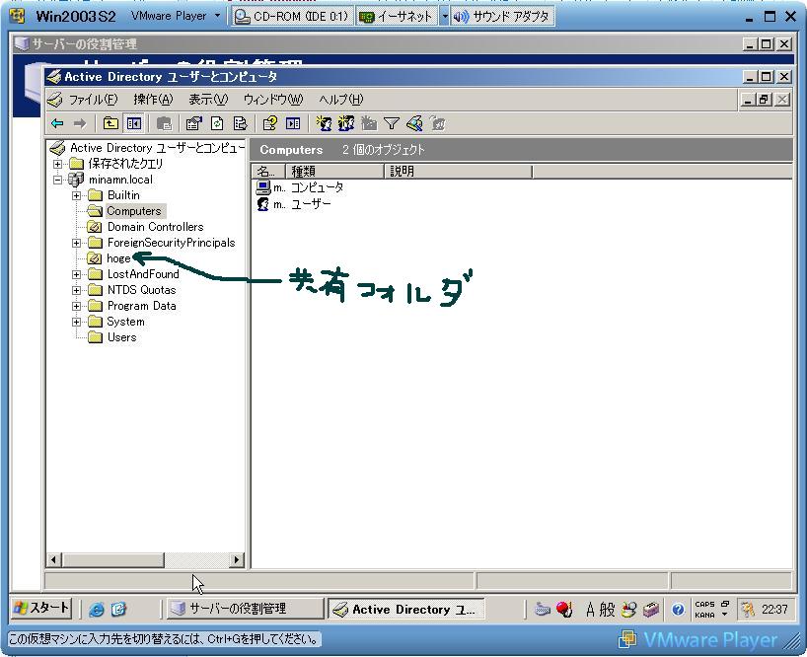
Task: Open the ファイル(F) menu
Action: pyautogui.click(x=93, y=100)
